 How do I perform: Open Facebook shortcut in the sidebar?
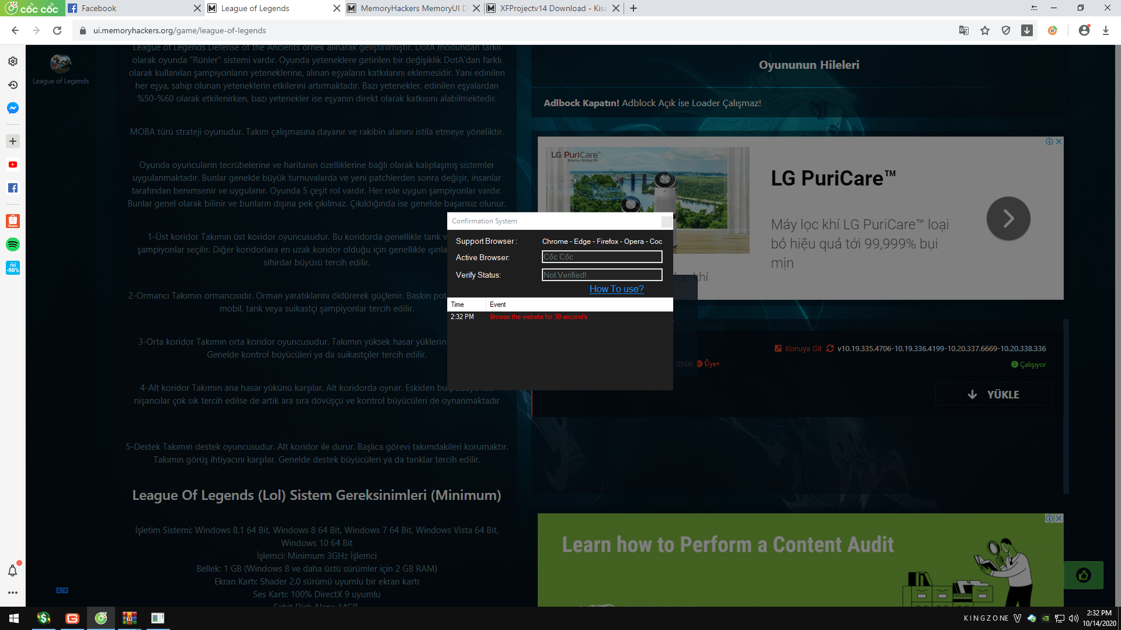coord(13,188)
